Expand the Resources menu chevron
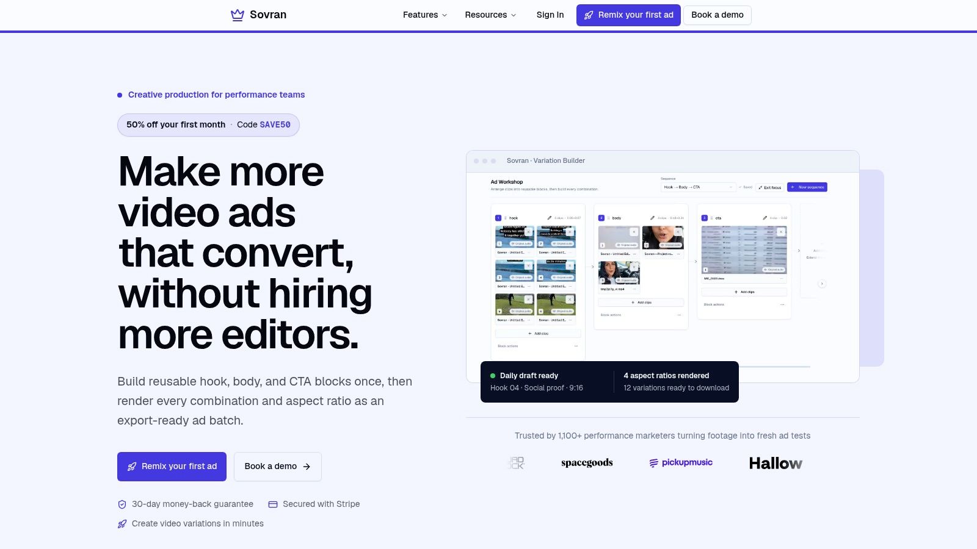Image resolution: width=977 pixels, height=549 pixels. (x=514, y=15)
